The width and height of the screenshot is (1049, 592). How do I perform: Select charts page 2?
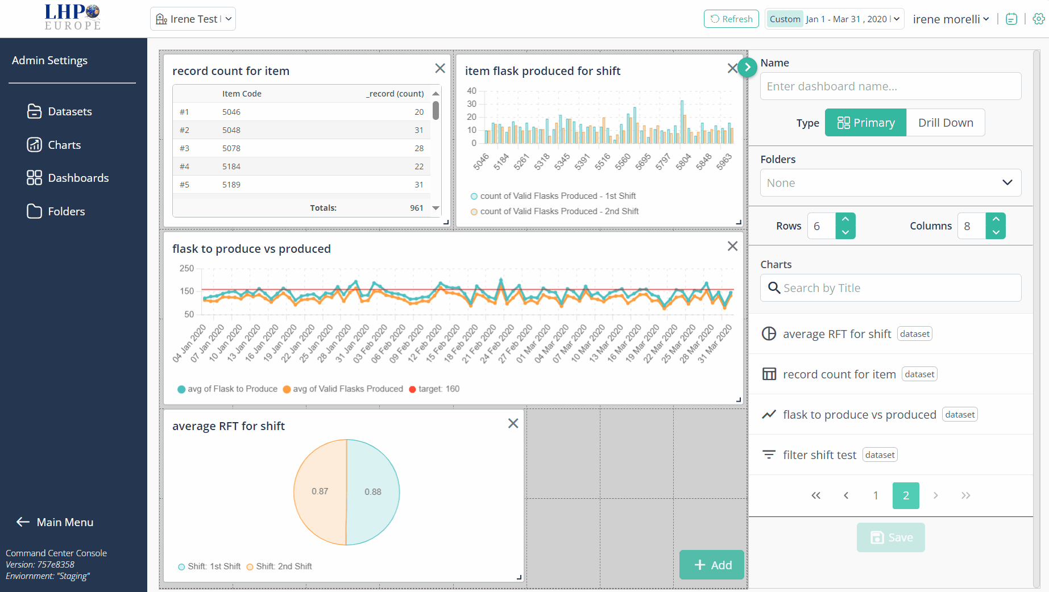click(x=906, y=495)
